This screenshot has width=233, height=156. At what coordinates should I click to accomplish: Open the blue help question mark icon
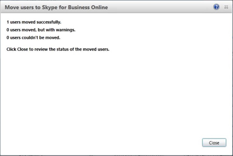click(x=216, y=7)
